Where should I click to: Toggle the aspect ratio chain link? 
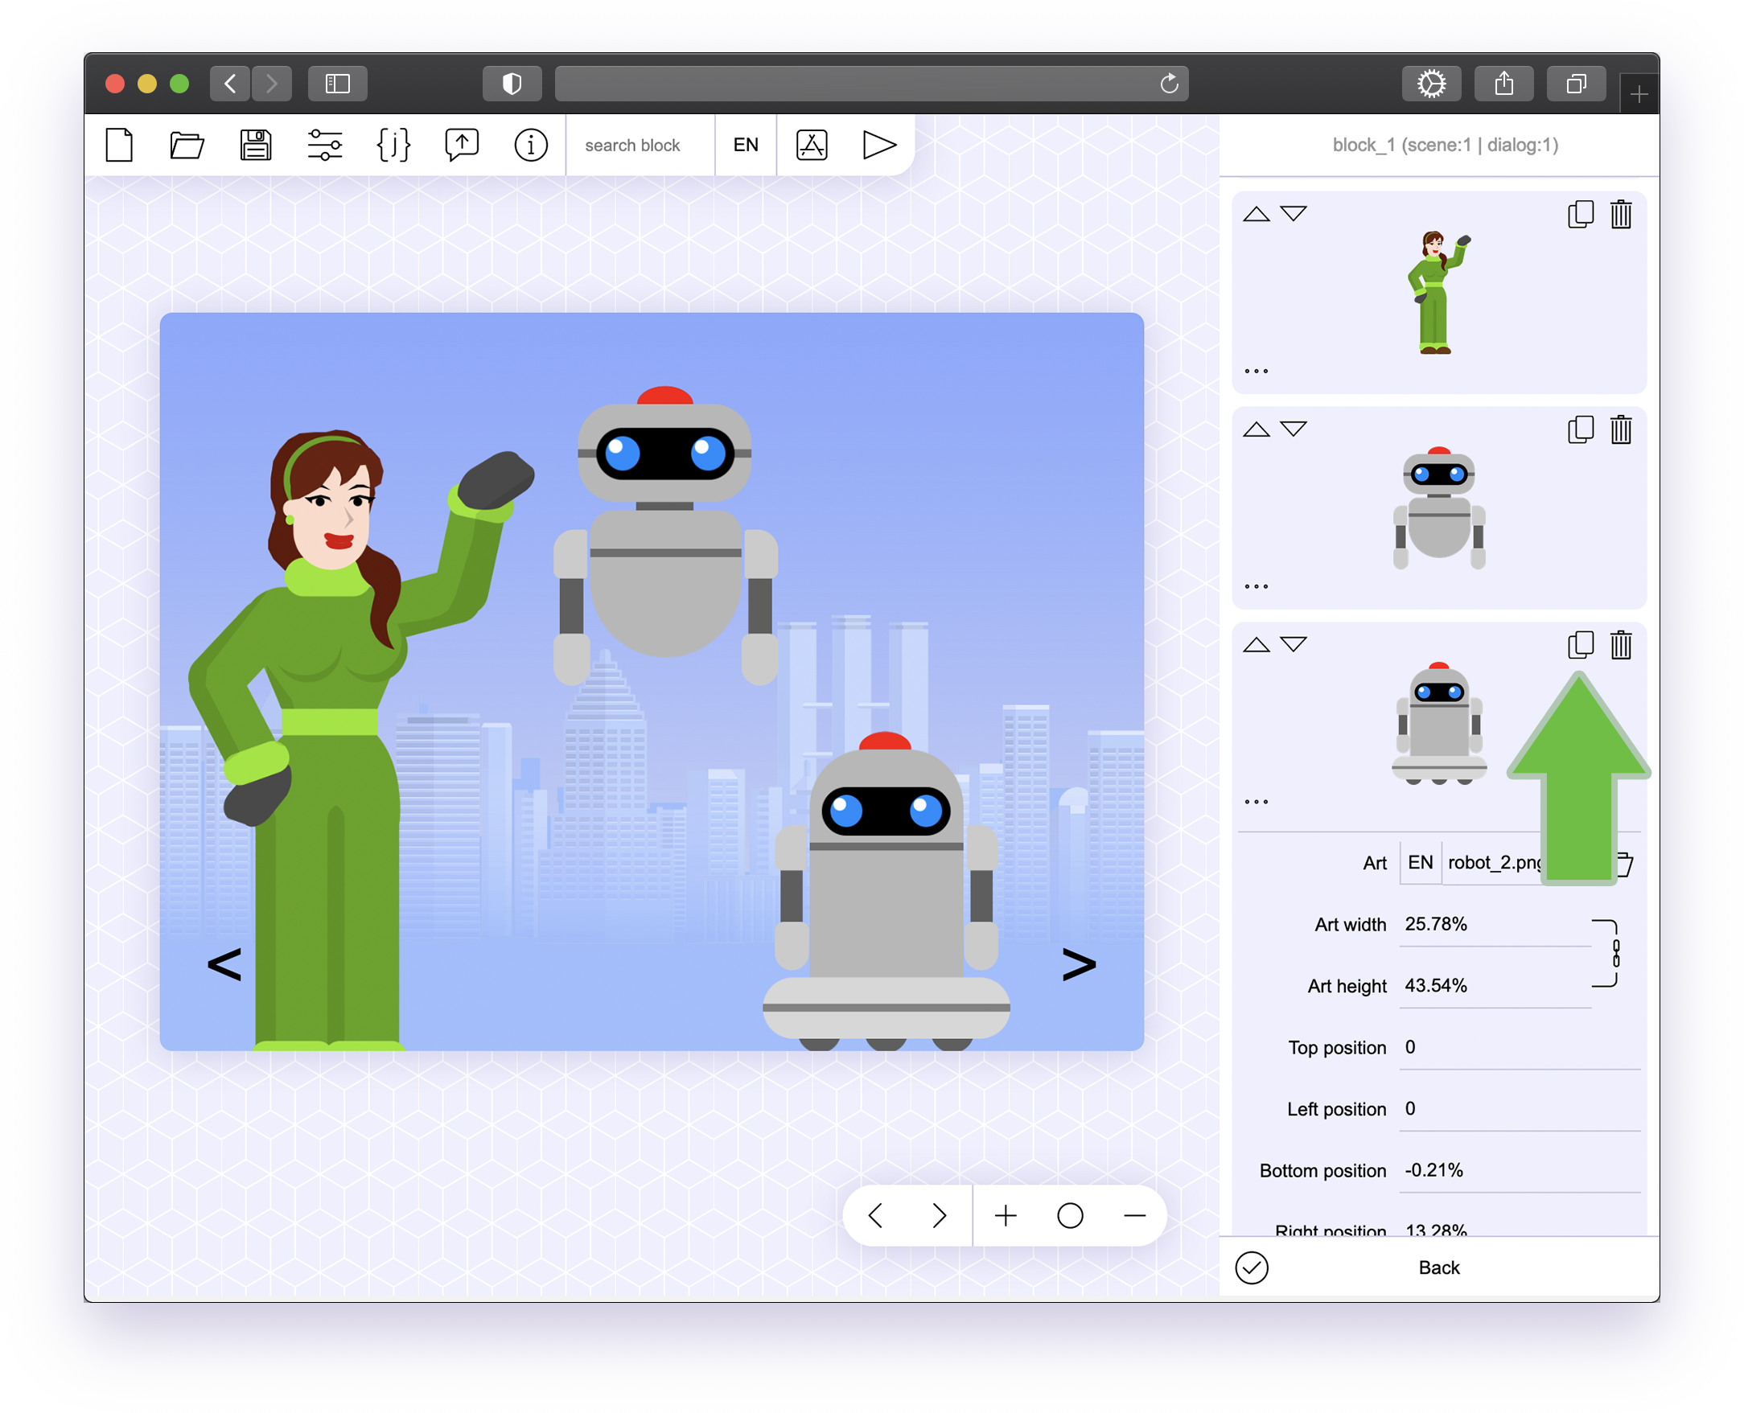[x=1616, y=954]
